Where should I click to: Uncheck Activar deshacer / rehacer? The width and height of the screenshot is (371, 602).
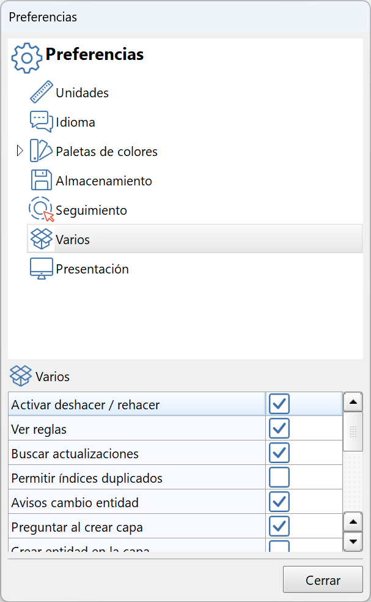click(x=279, y=404)
